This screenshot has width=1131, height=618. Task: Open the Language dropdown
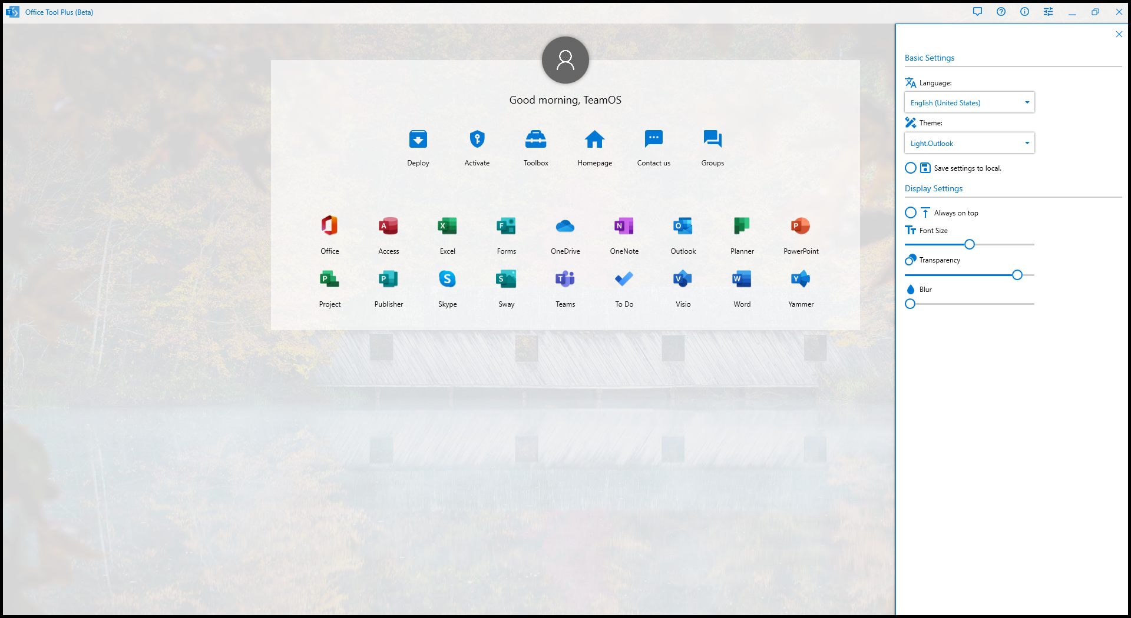(x=970, y=103)
